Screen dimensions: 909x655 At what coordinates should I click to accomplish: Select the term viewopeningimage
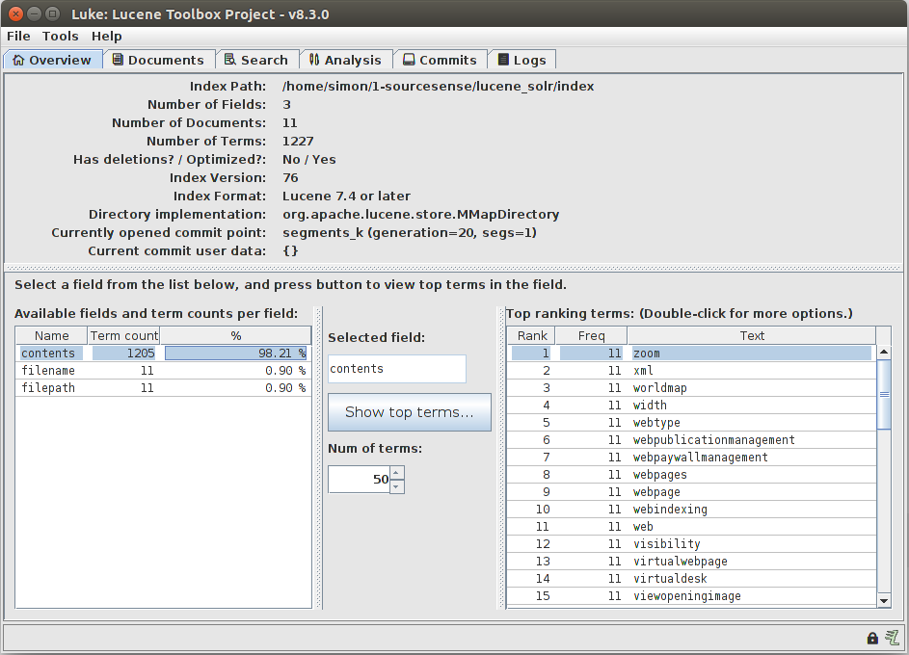691,596
